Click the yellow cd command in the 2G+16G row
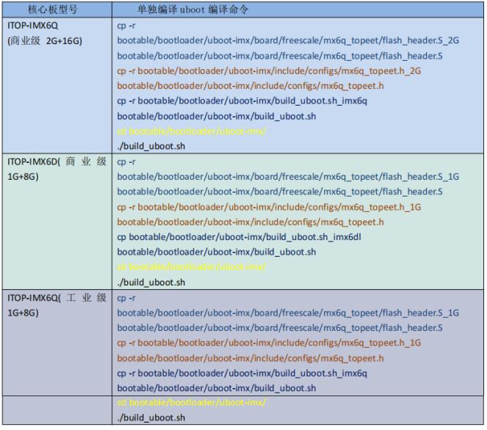 [x=192, y=131]
